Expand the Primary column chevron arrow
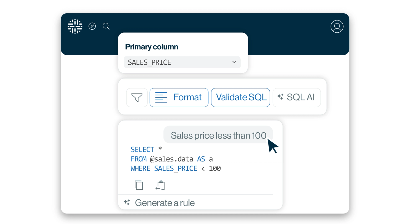Screen dimensions: 399x224 (x=234, y=62)
